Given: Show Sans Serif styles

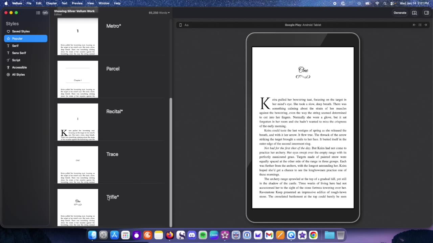Looking at the screenshot, I should click(26, 53).
